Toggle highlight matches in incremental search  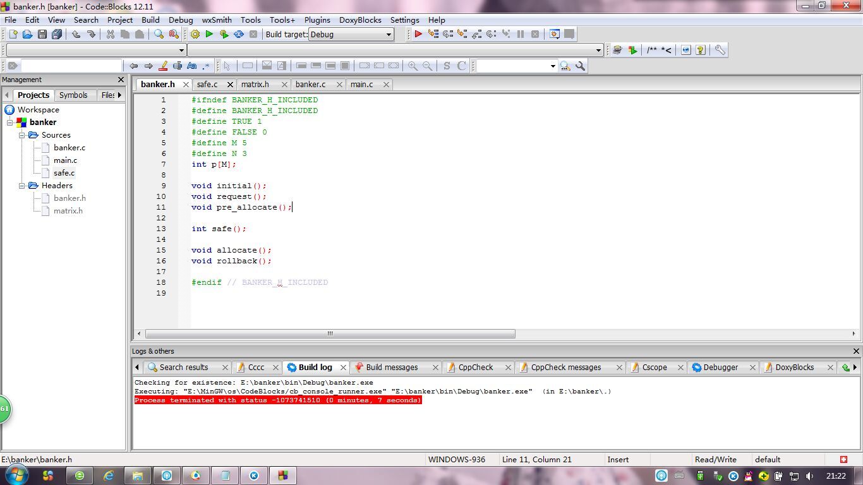pos(163,66)
